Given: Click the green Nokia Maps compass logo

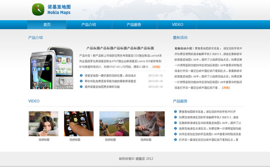Looking at the screenshot, I should point(38,9).
